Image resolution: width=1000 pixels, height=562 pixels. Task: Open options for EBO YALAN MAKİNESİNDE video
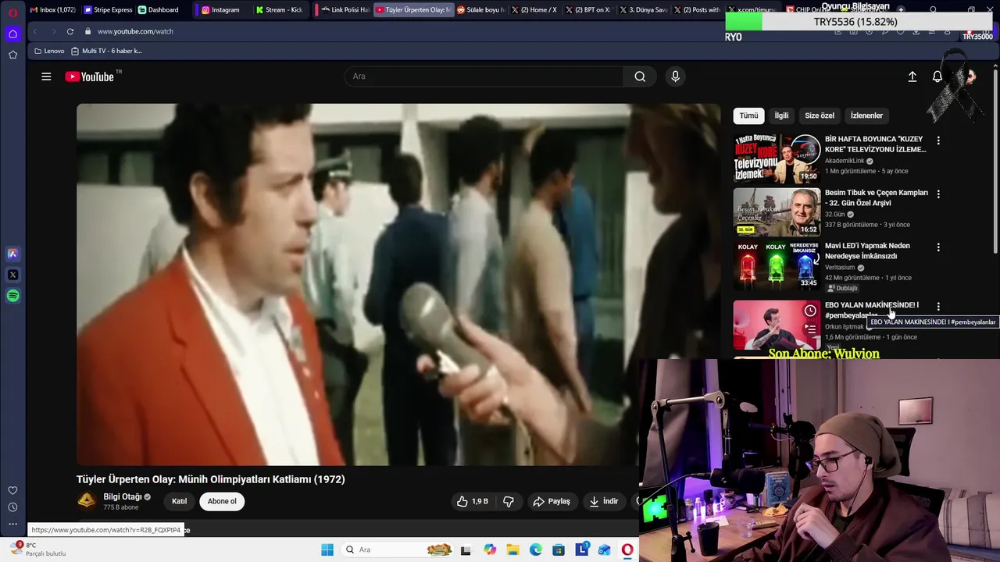[938, 307]
